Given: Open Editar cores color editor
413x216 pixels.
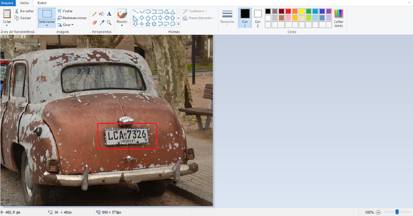Looking at the screenshot, I should click(x=338, y=18).
